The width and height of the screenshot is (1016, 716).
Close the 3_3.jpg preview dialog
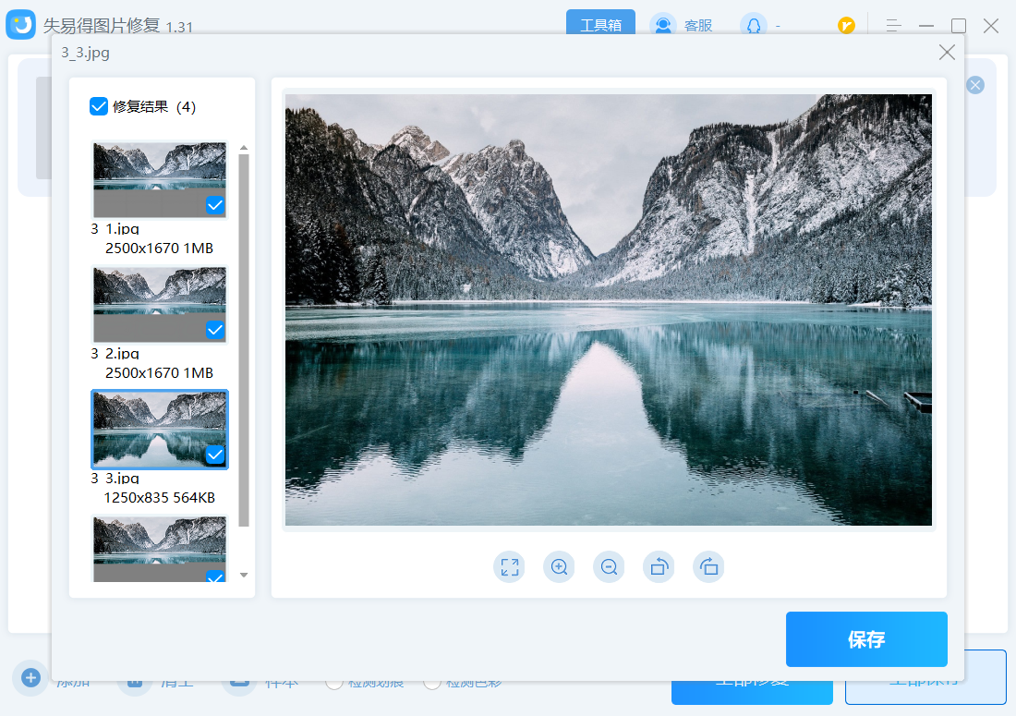[x=947, y=53]
